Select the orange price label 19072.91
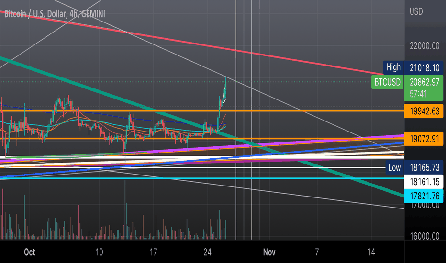This screenshot has height=263, width=446. click(x=424, y=139)
